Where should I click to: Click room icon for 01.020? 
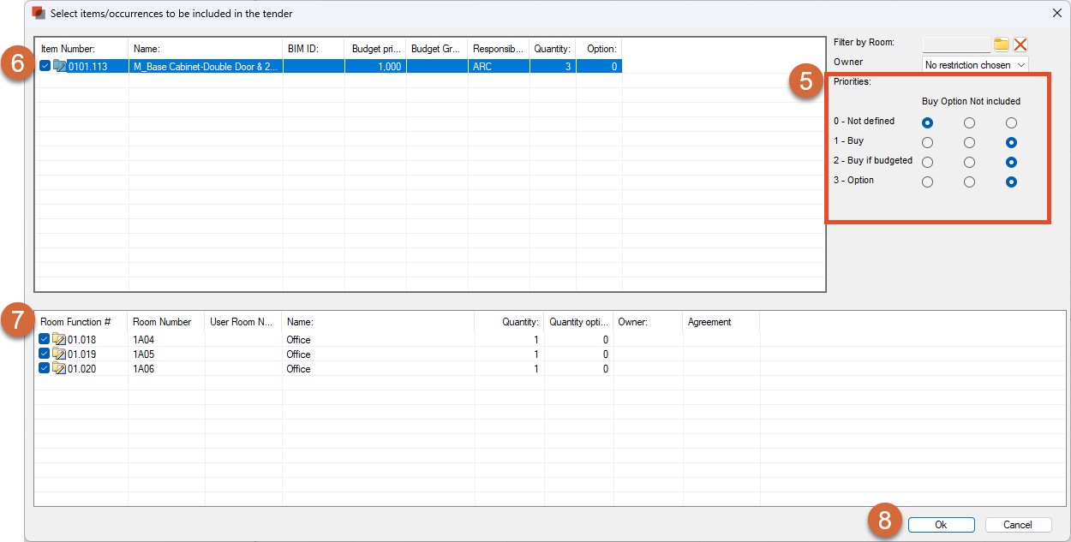click(59, 369)
